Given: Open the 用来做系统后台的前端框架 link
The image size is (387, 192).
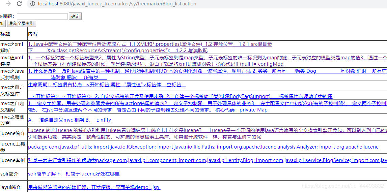Looking at the screenshot, I should (x=94, y=187).
